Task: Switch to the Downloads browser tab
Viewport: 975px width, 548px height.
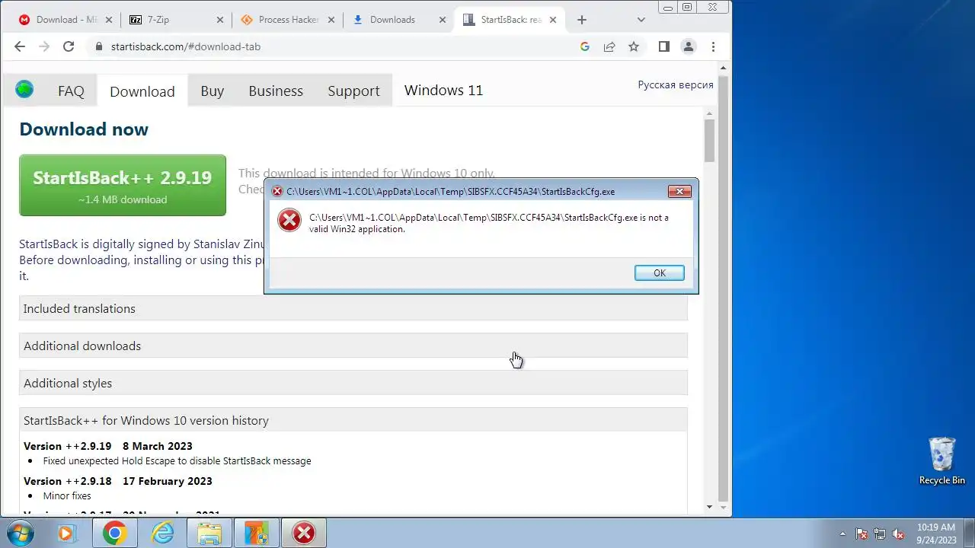Action: tap(399, 20)
